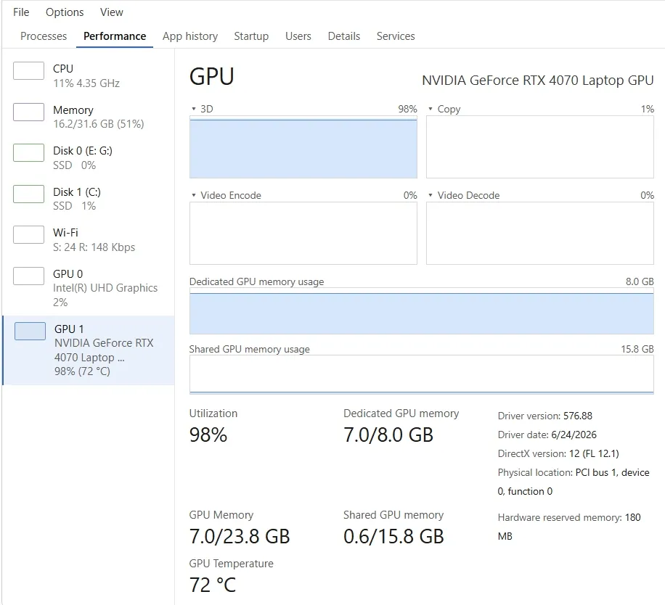Click the Physical location PCI bus text
This screenshot has height=605, width=665.
pyautogui.click(x=574, y=482)
